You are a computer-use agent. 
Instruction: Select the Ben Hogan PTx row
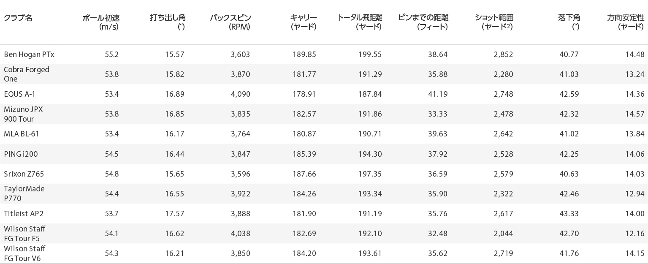pyautogui.click(x=324, y=54)
